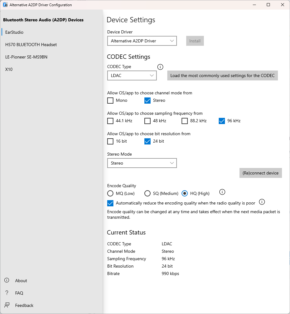Click info icon after auto-reduce quality checkbox
The width and height of the screenshot is (290, 314).
262,202
